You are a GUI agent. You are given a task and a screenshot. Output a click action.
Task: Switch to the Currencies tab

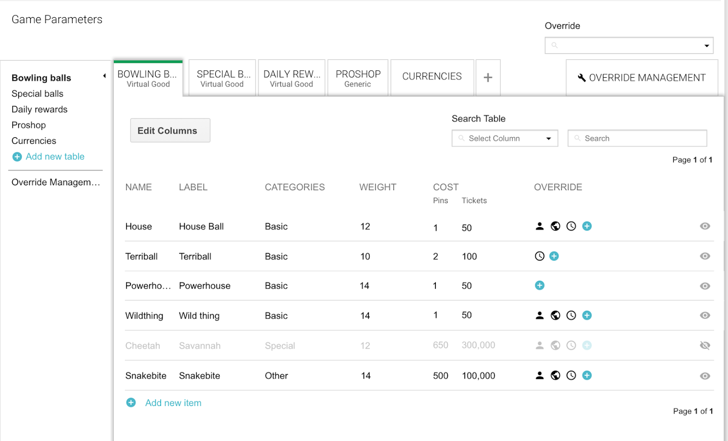coord(432,77)
